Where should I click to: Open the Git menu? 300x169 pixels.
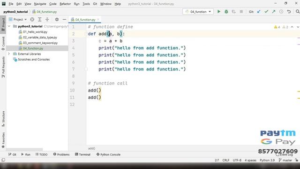95,4
